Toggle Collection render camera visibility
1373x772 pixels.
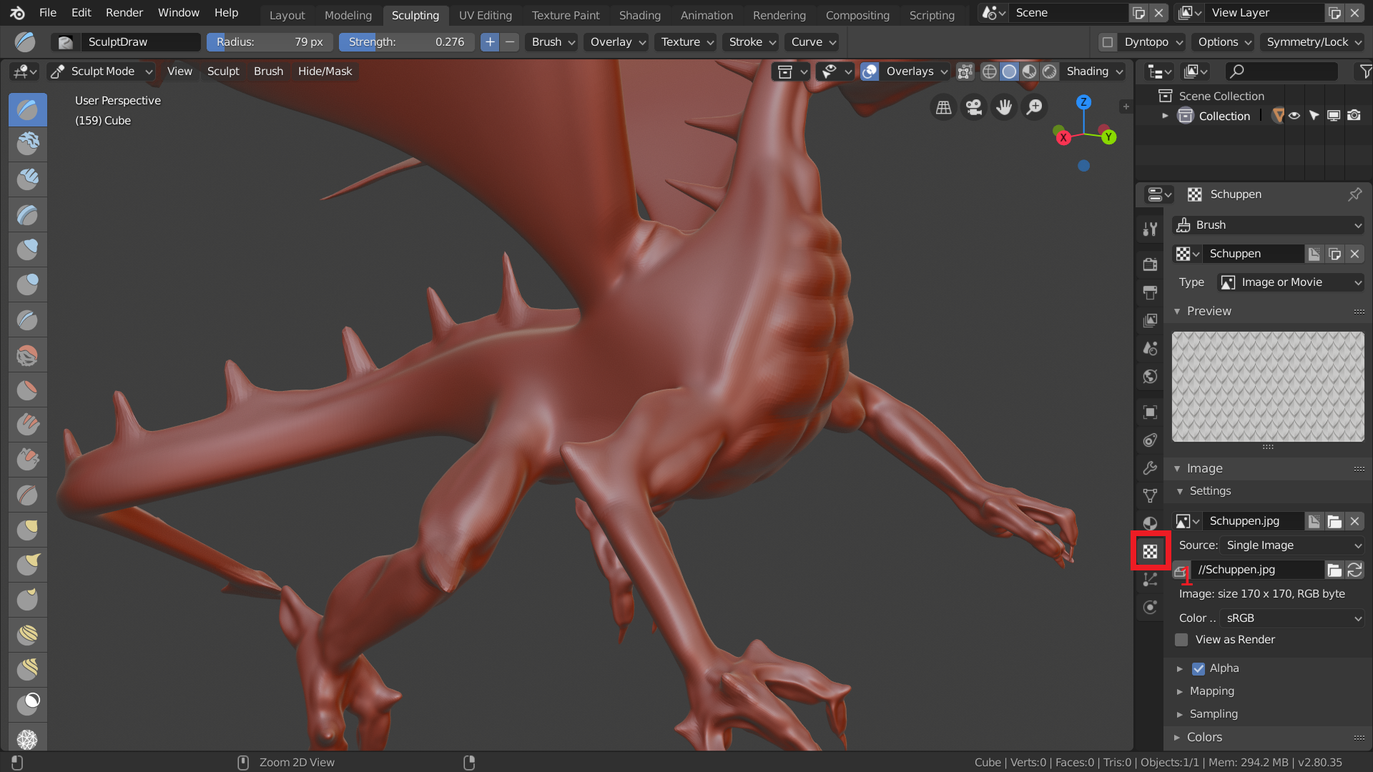coord(1354,116)
